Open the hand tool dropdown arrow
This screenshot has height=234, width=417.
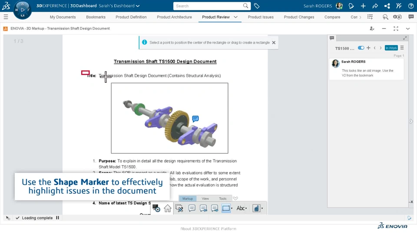pos(262,208)
